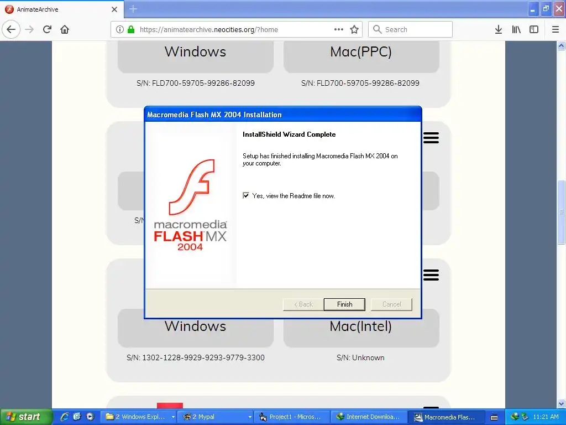This screenshot has height=425, width=566.
Task: Click 'S/N: Unknown' under Mac(Intel)
Action: point(360,357)
